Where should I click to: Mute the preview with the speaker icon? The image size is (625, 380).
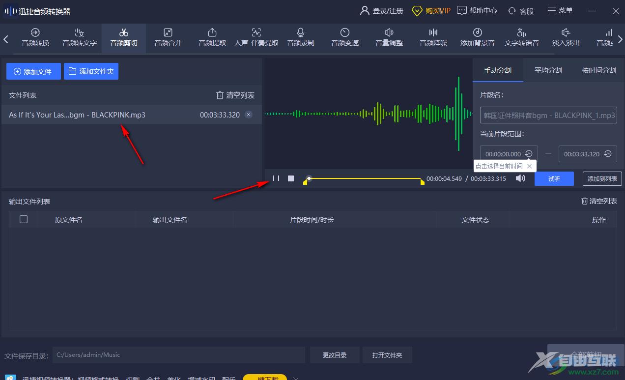pos(520,178)
